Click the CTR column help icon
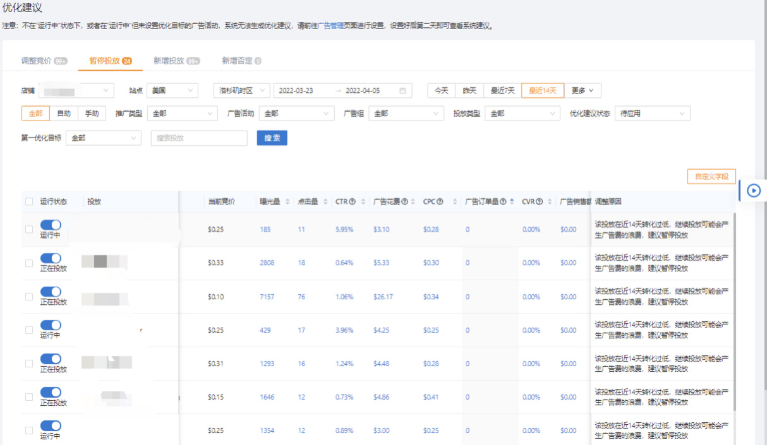Viewport: 767px width, 445px height. [352, 200]
